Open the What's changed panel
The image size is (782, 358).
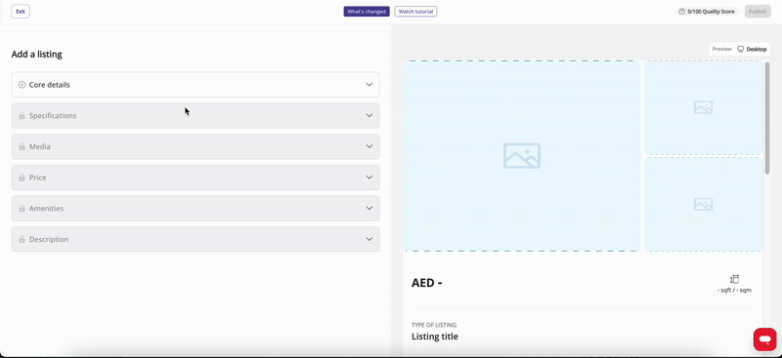pos(367,12)
